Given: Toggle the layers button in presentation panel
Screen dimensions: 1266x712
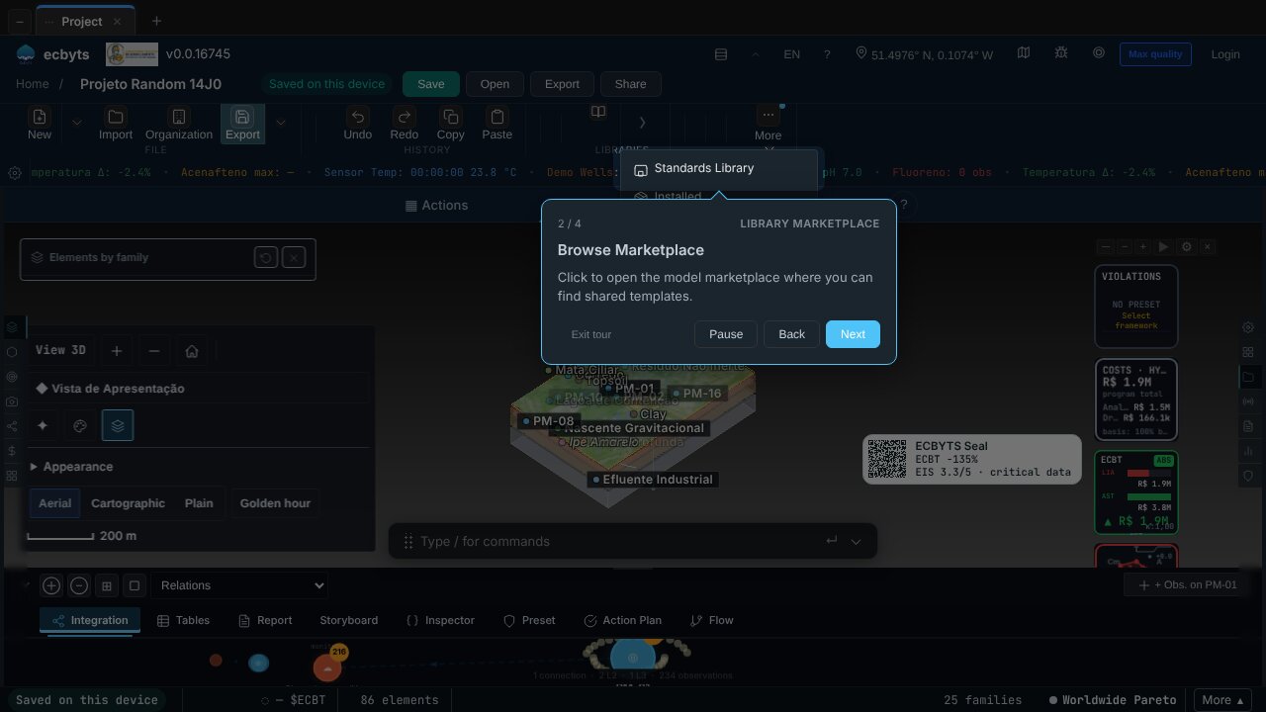Looking at the screenshot, I should point(118,425).
